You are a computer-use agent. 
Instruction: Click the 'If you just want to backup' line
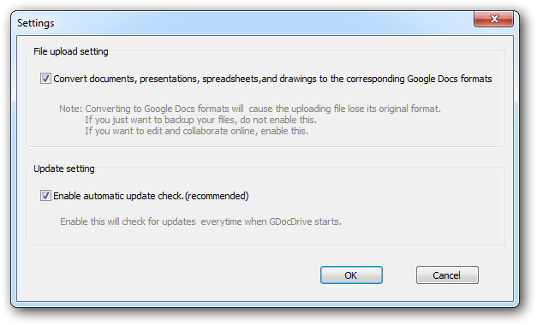pos(200,120)
